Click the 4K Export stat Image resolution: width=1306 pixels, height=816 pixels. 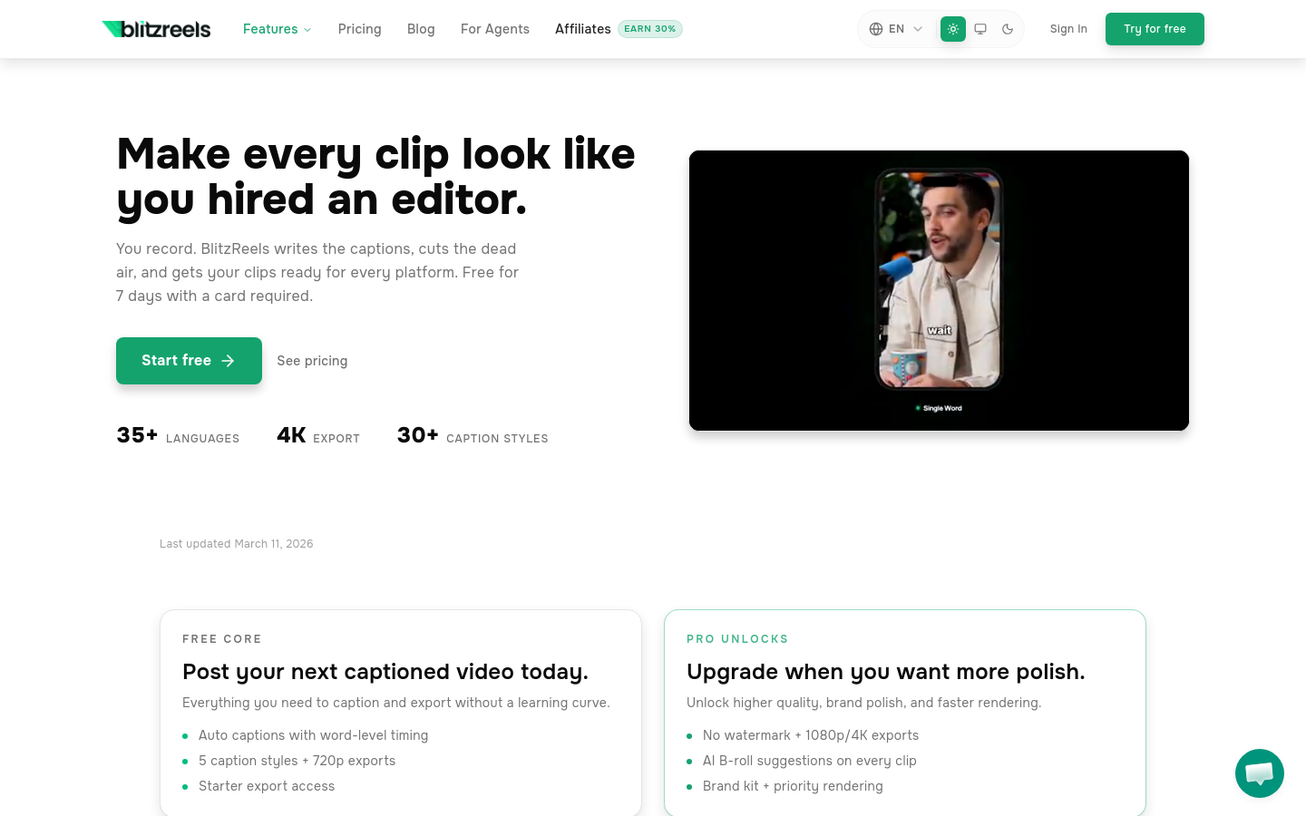pos(318,436)
